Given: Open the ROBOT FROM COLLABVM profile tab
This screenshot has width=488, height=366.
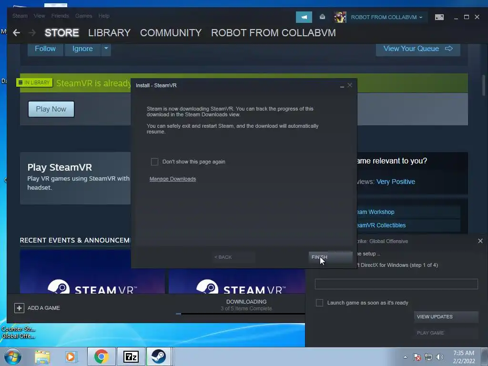Looking at the screenshot, I should (x=274, y=33).
